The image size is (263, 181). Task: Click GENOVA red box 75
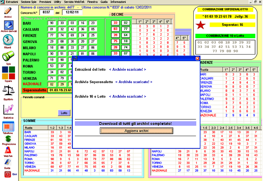point(115,41)
